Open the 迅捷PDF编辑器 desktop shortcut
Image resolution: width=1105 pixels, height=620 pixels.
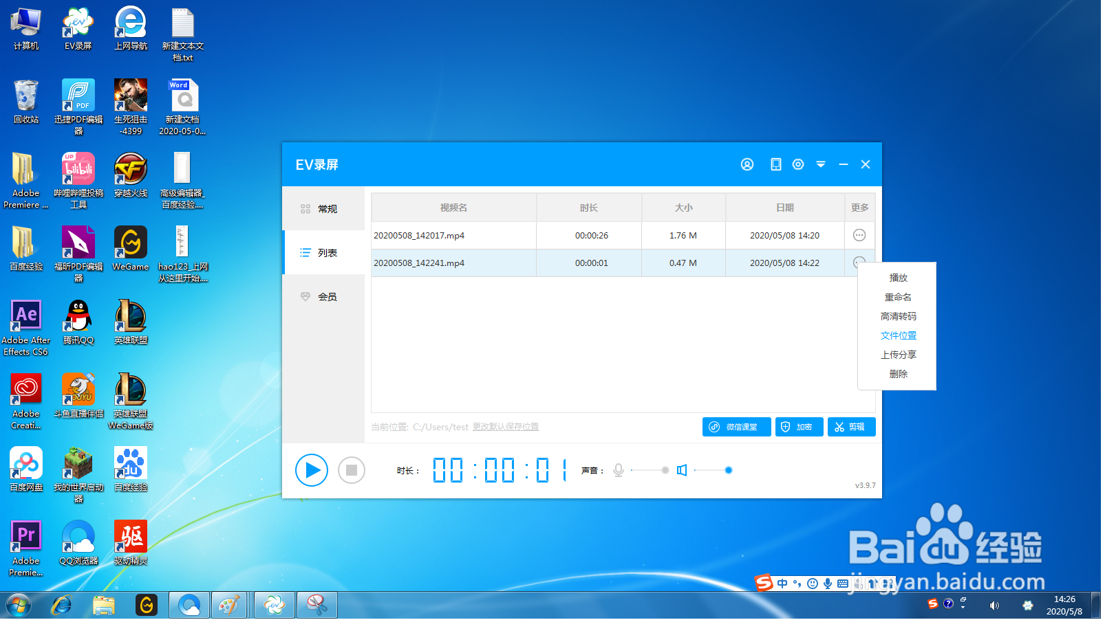coord(78,107)
